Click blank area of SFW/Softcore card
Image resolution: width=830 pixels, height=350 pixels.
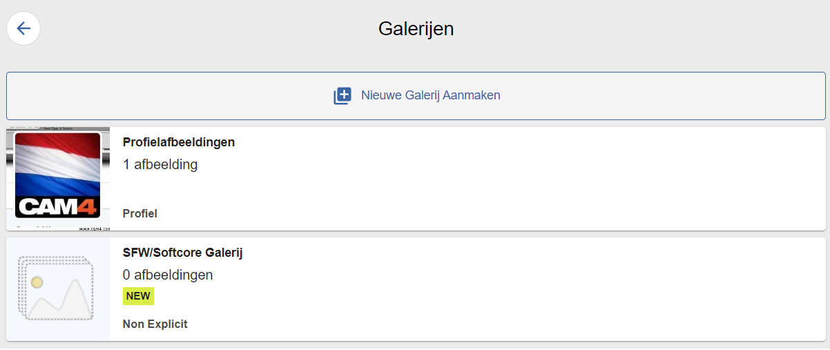[x=483, y=290]
